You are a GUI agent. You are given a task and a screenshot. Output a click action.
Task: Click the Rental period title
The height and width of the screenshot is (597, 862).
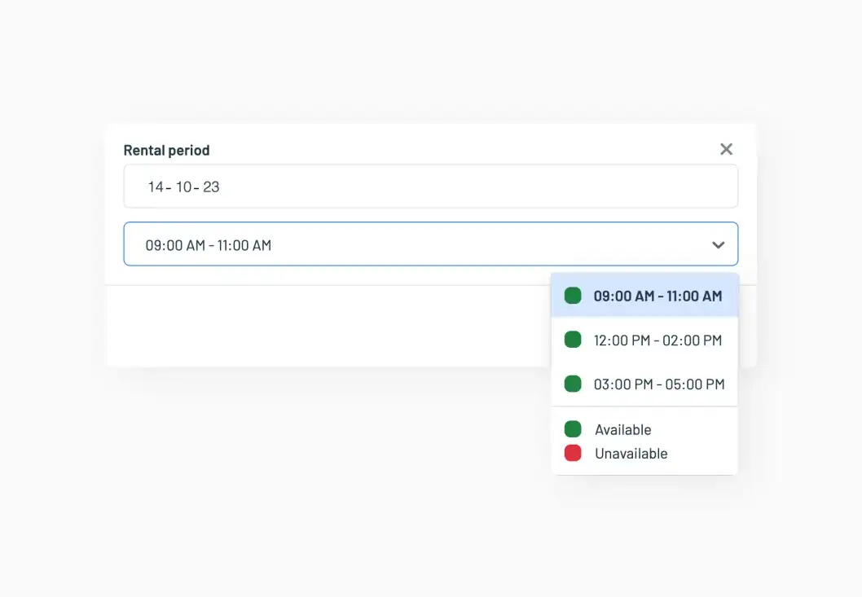(166, 150)
